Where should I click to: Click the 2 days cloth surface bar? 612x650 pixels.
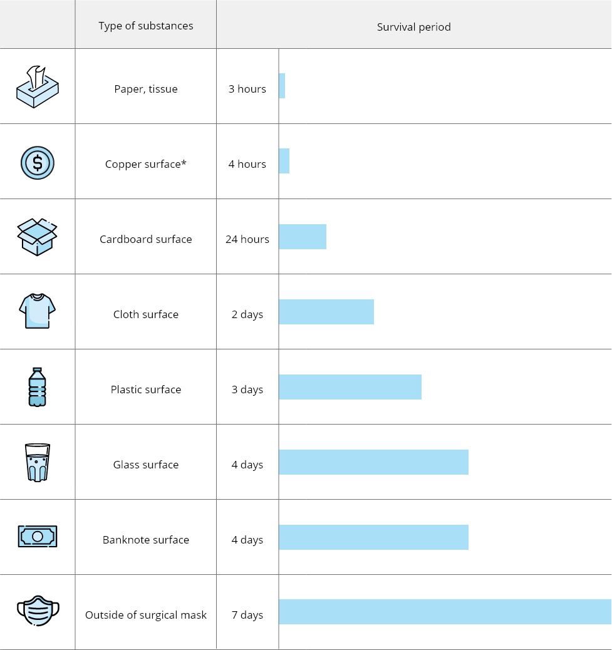[326, 312]
